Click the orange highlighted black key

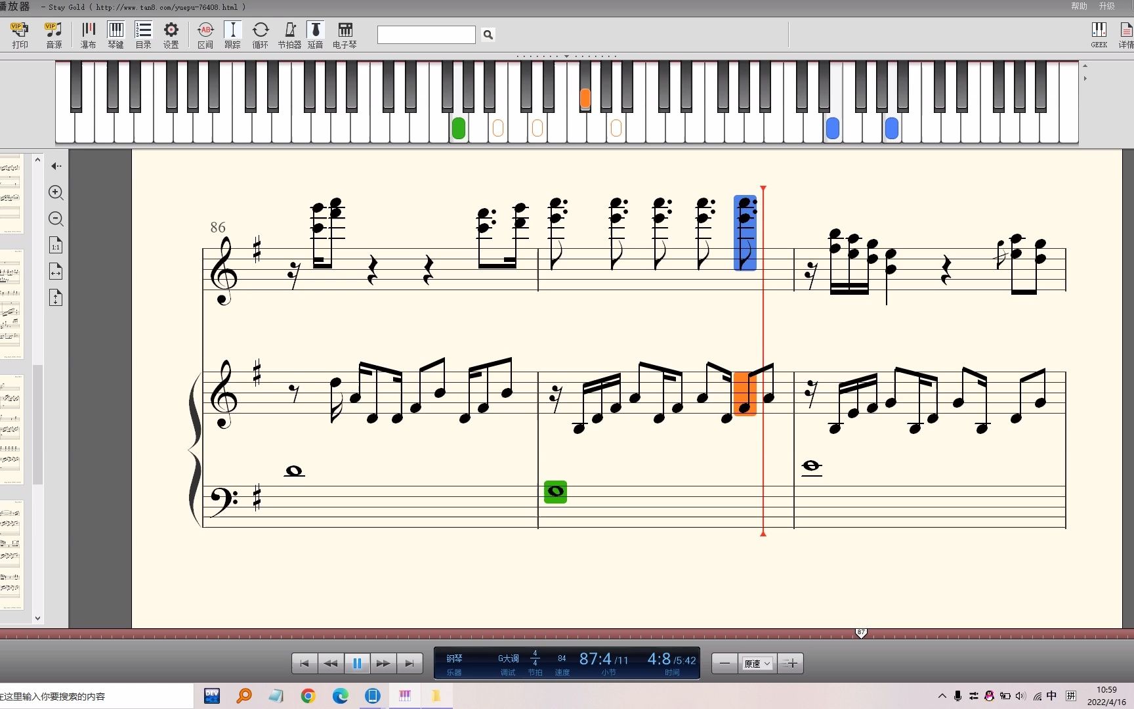click(585, 98)
